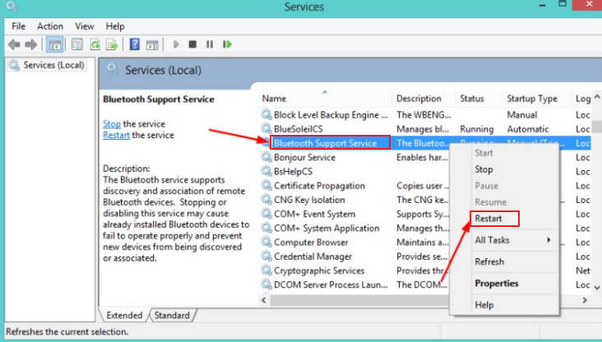Select the Computer Browser service name
This screenshot has width=602, height=342.
click(x=311, y=243)
